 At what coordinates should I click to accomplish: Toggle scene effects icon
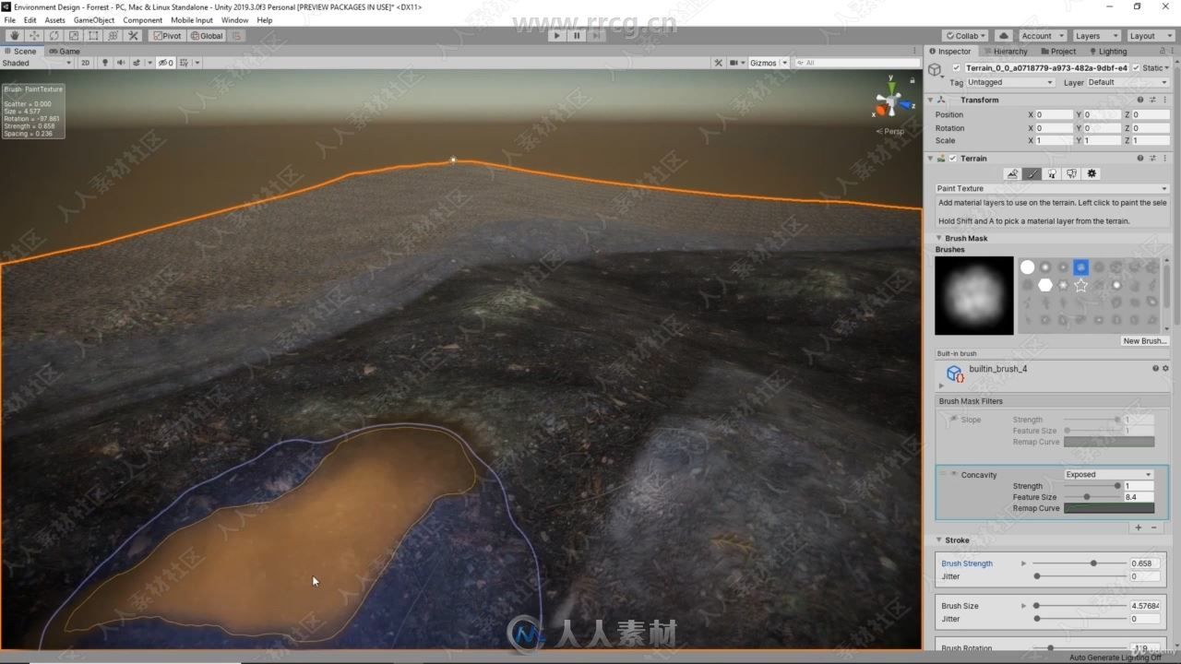click(137, 63)
